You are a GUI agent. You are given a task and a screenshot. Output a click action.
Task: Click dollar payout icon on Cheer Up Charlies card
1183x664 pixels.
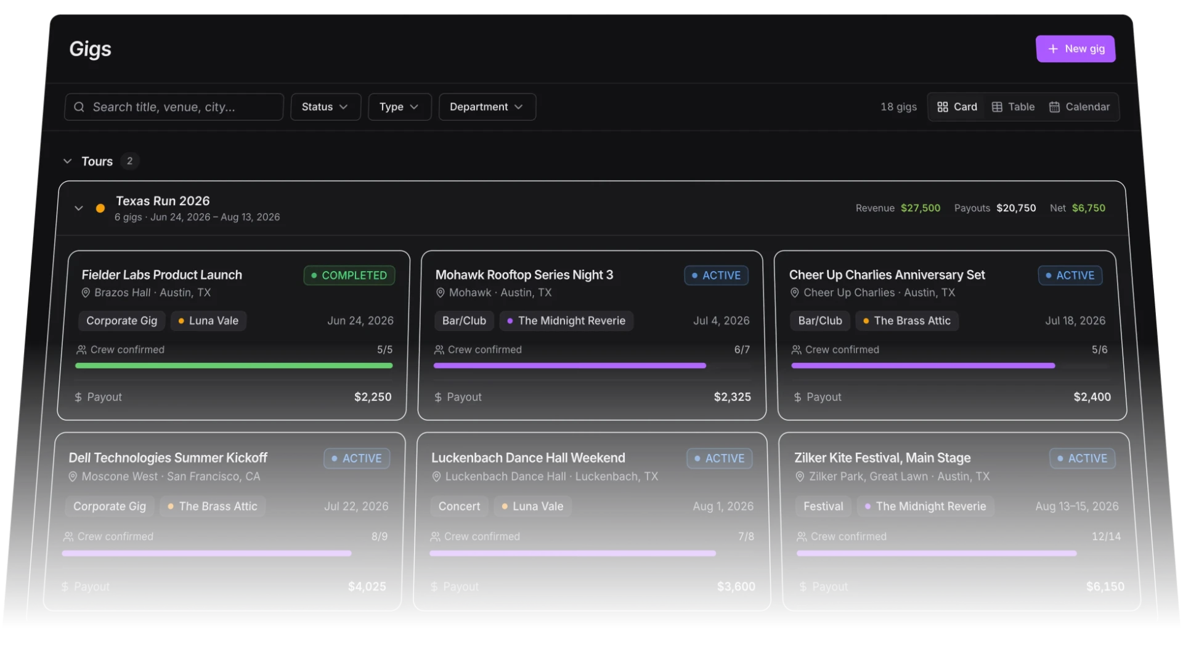tap(797, 397)
